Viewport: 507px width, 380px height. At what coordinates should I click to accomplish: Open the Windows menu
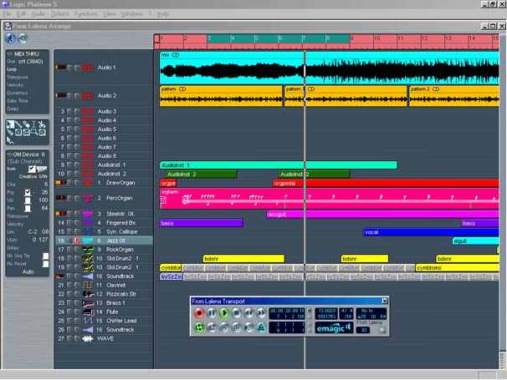(x=132, y=14)
